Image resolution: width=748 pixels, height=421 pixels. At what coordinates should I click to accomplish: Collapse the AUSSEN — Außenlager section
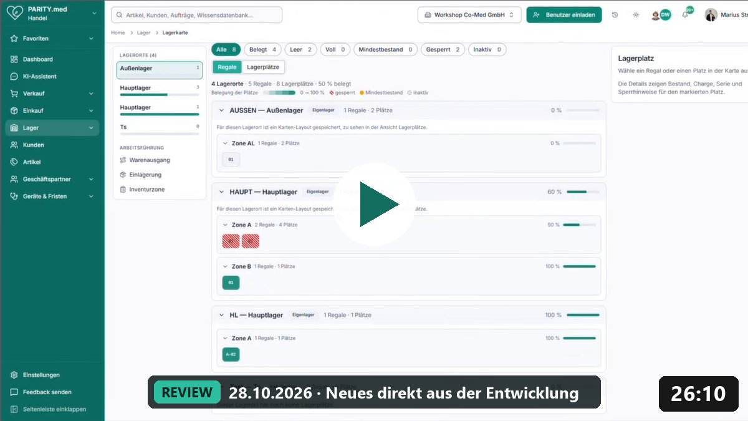(x=221, y=110)
